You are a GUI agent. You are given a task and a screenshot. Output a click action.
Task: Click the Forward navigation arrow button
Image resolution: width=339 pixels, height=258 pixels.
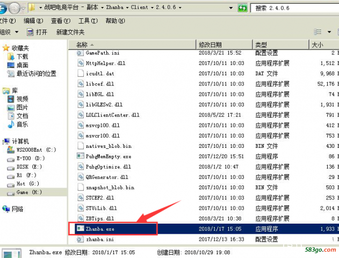tap(15, 8)
